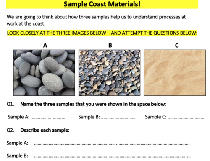Click the yellow highlighted 'LOOK CLOSELY' instruction
This screenshot has height=161, width=210.
(102, 33)
